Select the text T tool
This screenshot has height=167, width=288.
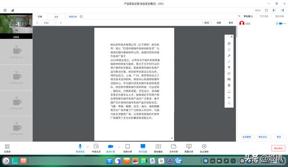pyautogui.click(x=229, y=68)
